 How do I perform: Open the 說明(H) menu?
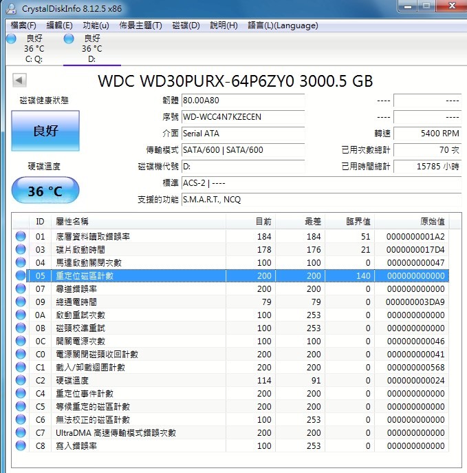point(224,25)
